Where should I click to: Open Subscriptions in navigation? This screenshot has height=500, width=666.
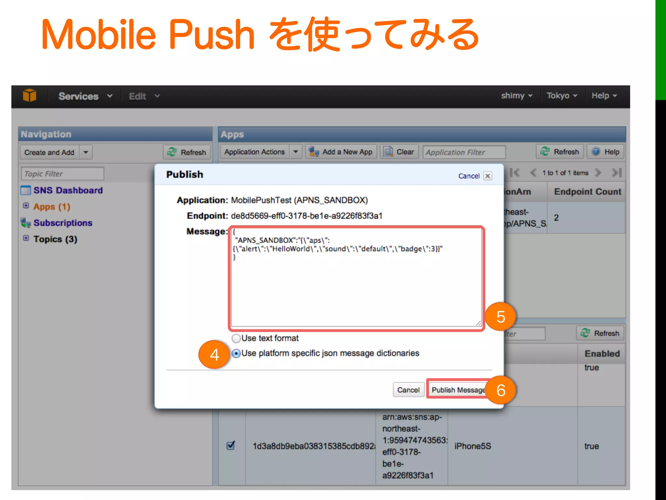63,223
